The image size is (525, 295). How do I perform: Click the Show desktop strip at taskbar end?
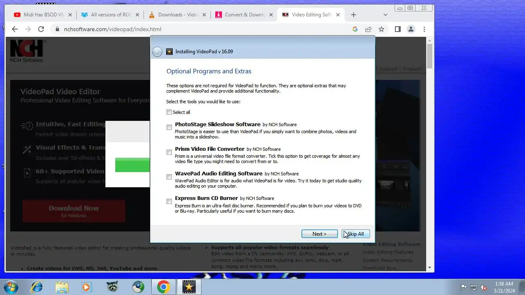(x=522, y=287)
